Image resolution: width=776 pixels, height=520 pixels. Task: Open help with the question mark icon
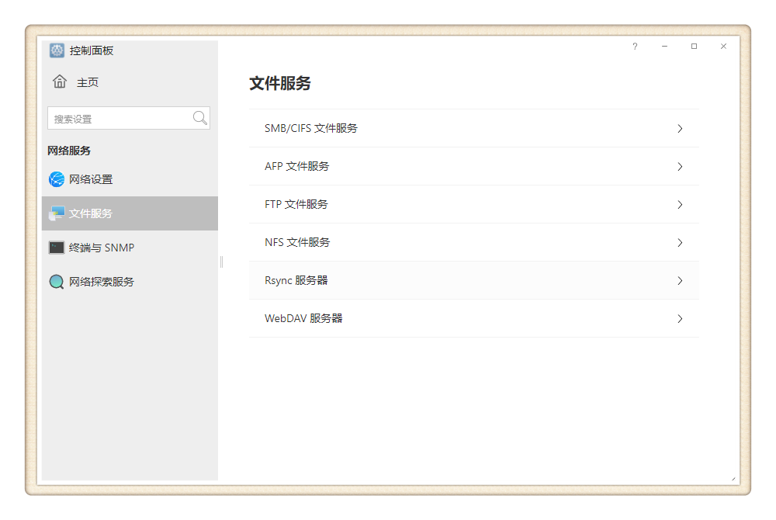635,46
